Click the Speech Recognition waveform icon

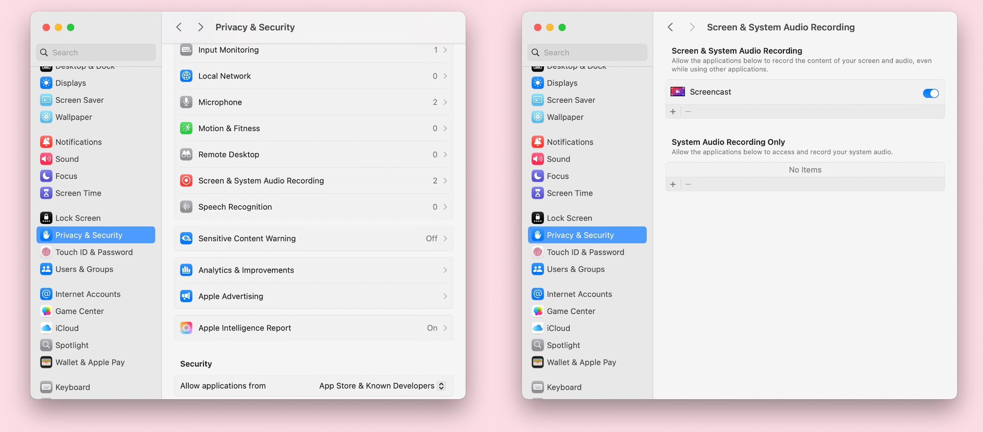[x=186, y=207]
